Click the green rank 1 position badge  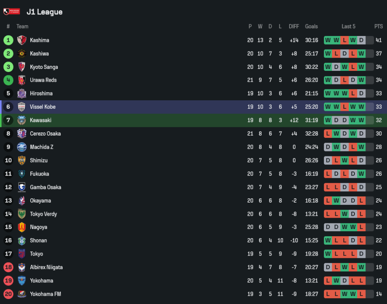(8, 40)
